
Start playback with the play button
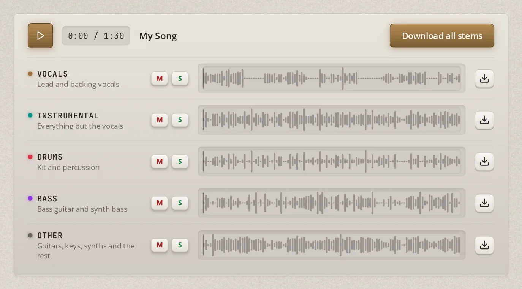coord(40,36)
